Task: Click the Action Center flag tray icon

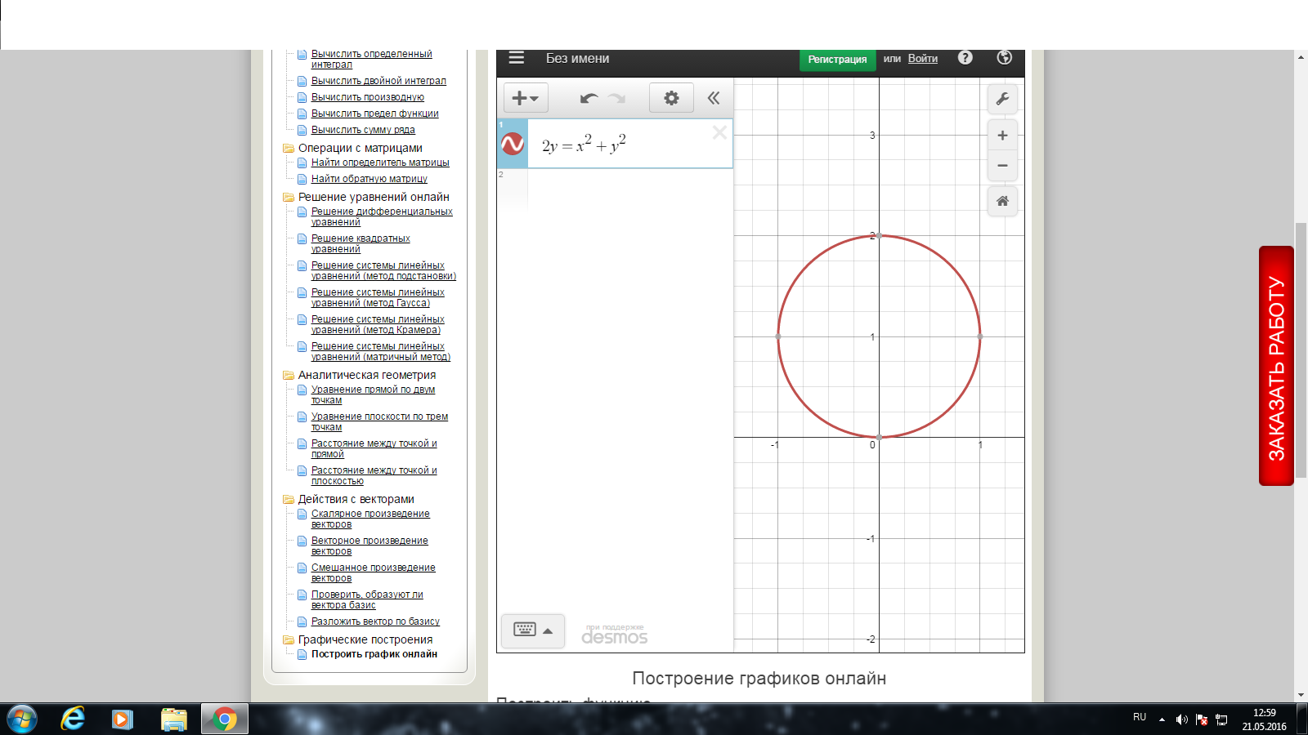Action: pyautogui.click(x=1202, y=719)
